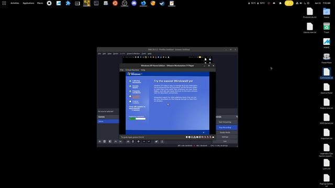Click the Controls dock pop-out icon
335x188 pixels.
click(x=237, y=117)
